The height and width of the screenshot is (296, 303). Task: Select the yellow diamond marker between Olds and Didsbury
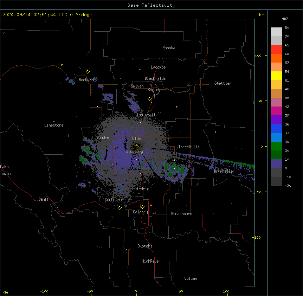click(x=136, y=146)
